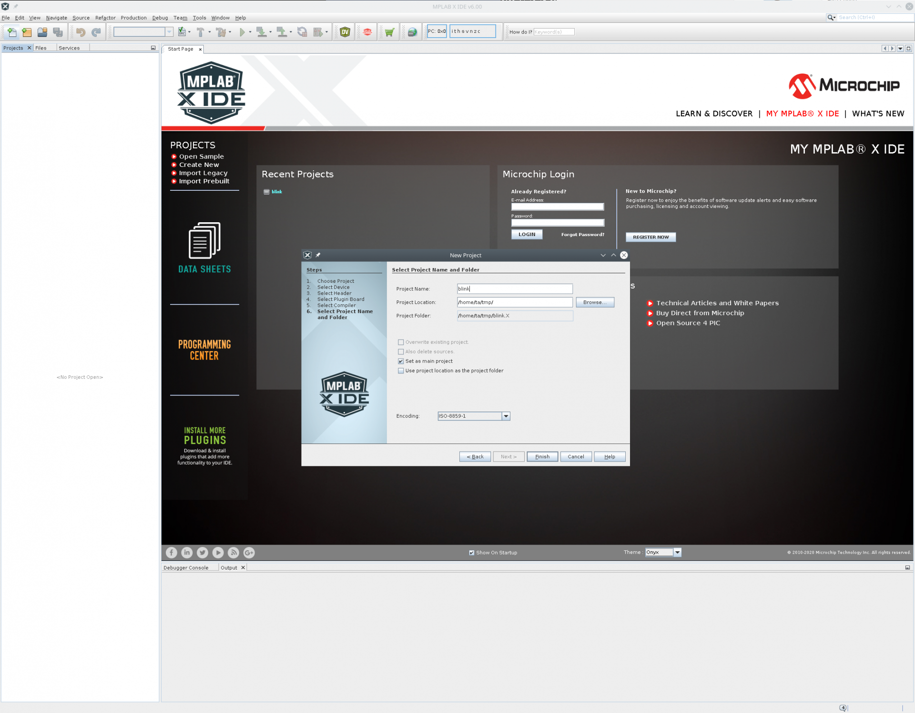Click the Browse... button for project location
This screenshot has height=713, width=915.
tap(595, 302)
